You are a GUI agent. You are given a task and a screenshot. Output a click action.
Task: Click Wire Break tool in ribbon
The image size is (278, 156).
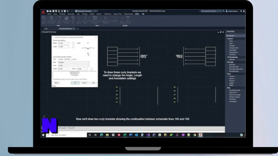click(x=115, y=19)
